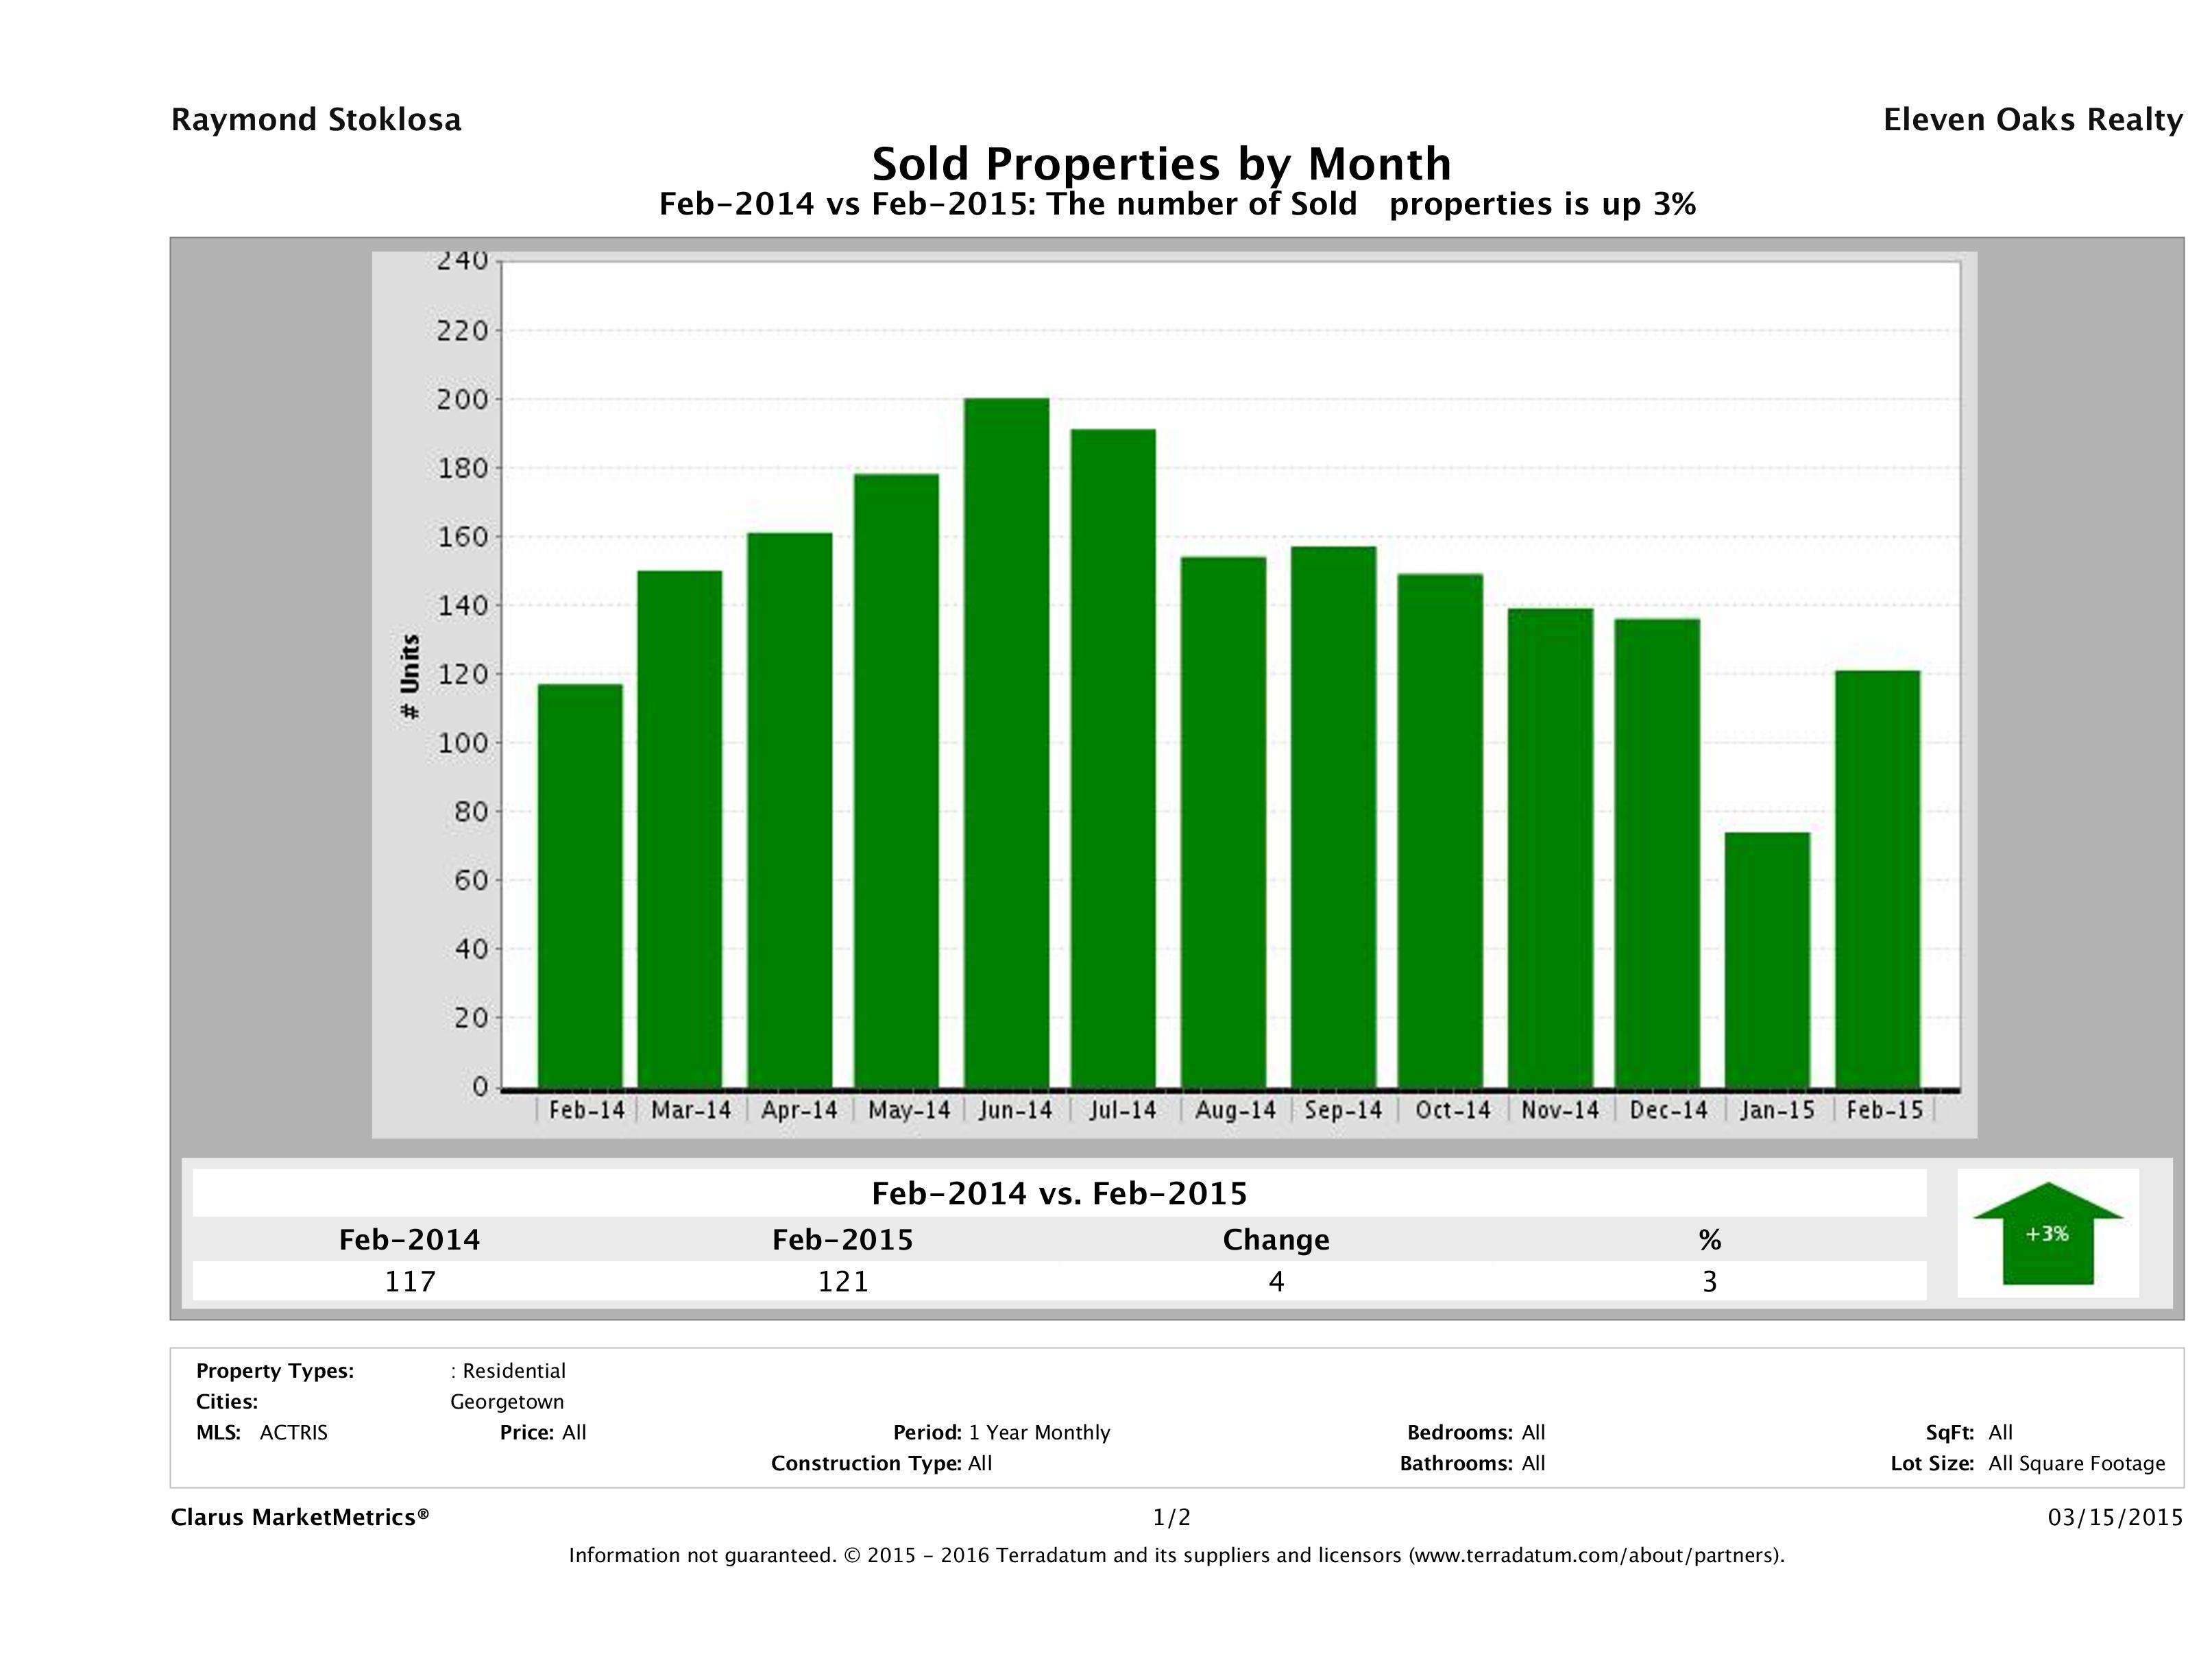Click the Georgetown city value
Screen dimensions: 2212x1678
click(507, 1402)
